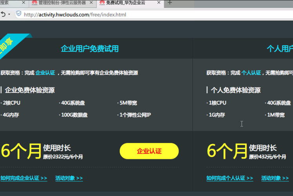Open the back history dropdown arrow

9,15
